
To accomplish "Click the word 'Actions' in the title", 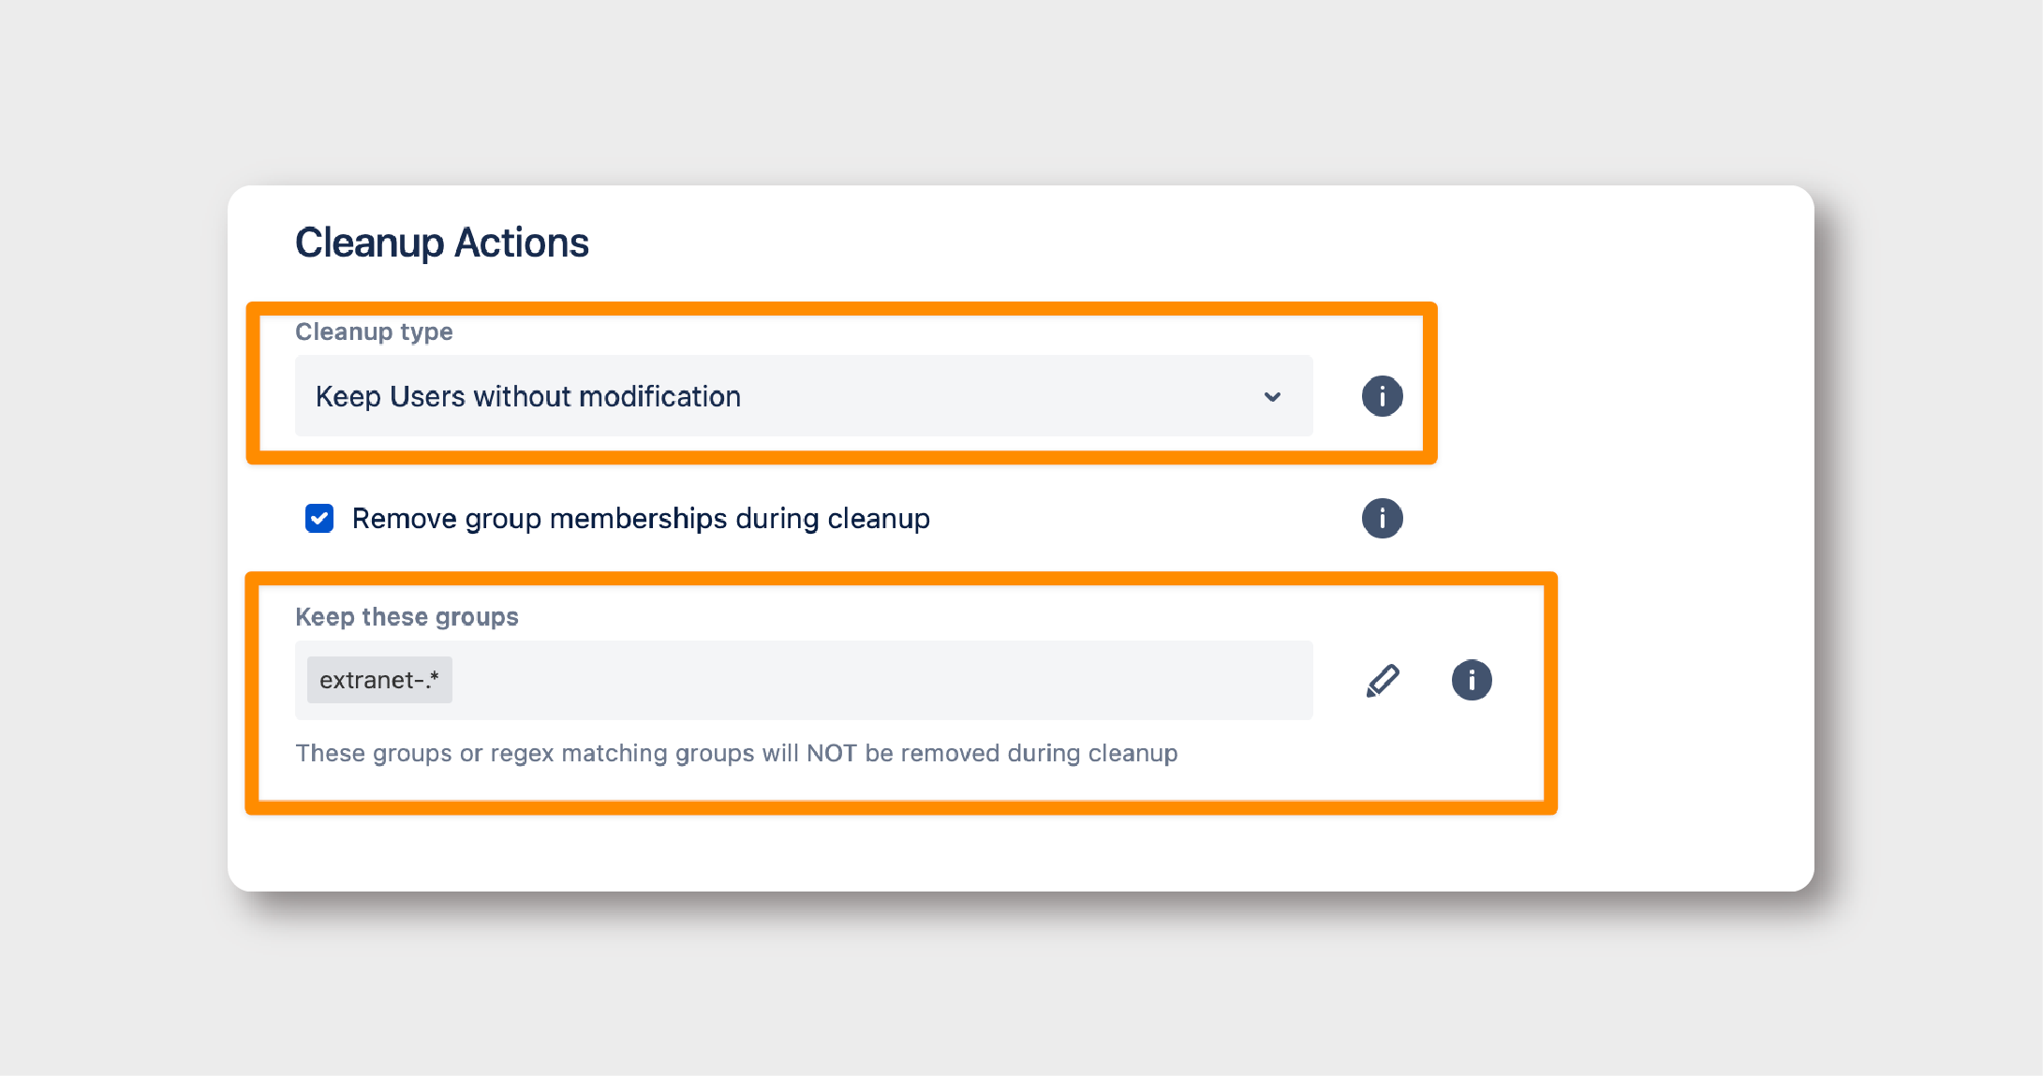I will [522, 243].
